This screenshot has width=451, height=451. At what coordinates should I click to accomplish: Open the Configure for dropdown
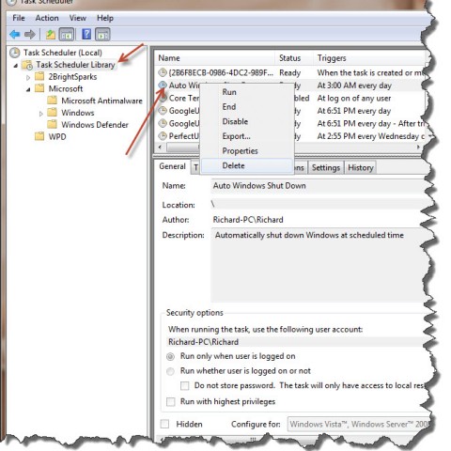point(359,424)
